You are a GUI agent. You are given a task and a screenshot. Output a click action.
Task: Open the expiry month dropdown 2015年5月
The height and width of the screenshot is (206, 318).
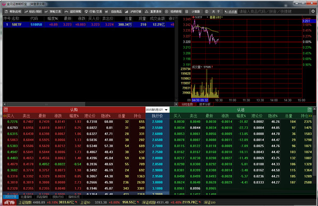pyautogui.click(x=157, y=110)
